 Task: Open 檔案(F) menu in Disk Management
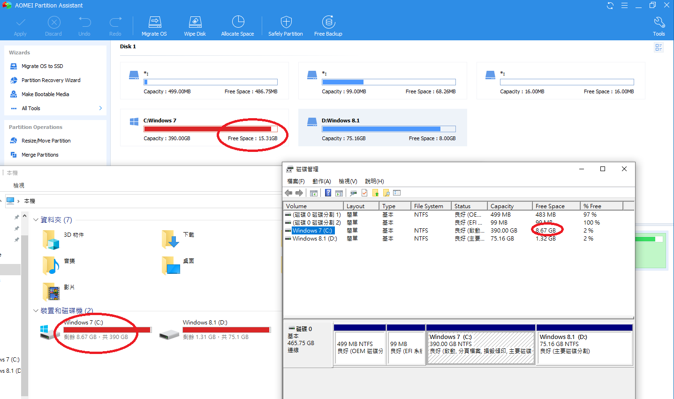[x=296, y=181]
